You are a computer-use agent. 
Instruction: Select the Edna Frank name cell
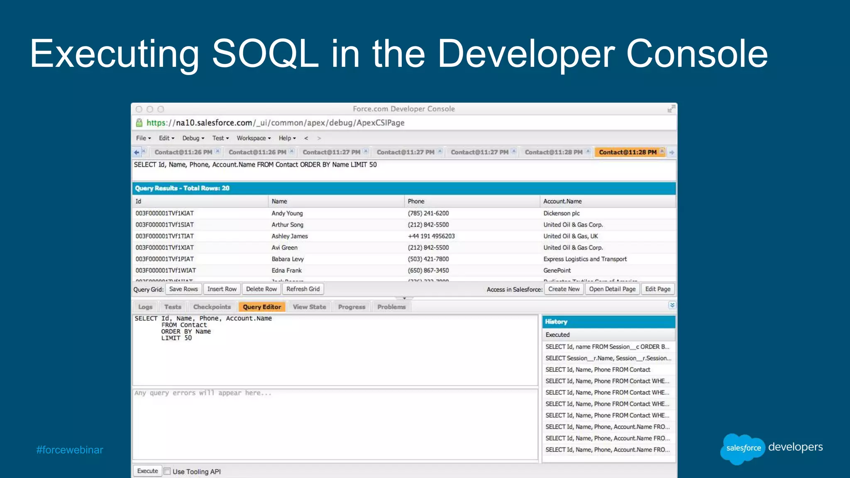286,271
